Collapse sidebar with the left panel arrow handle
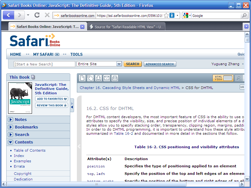The width and height of the screenshot is (251, 188). 72,105
